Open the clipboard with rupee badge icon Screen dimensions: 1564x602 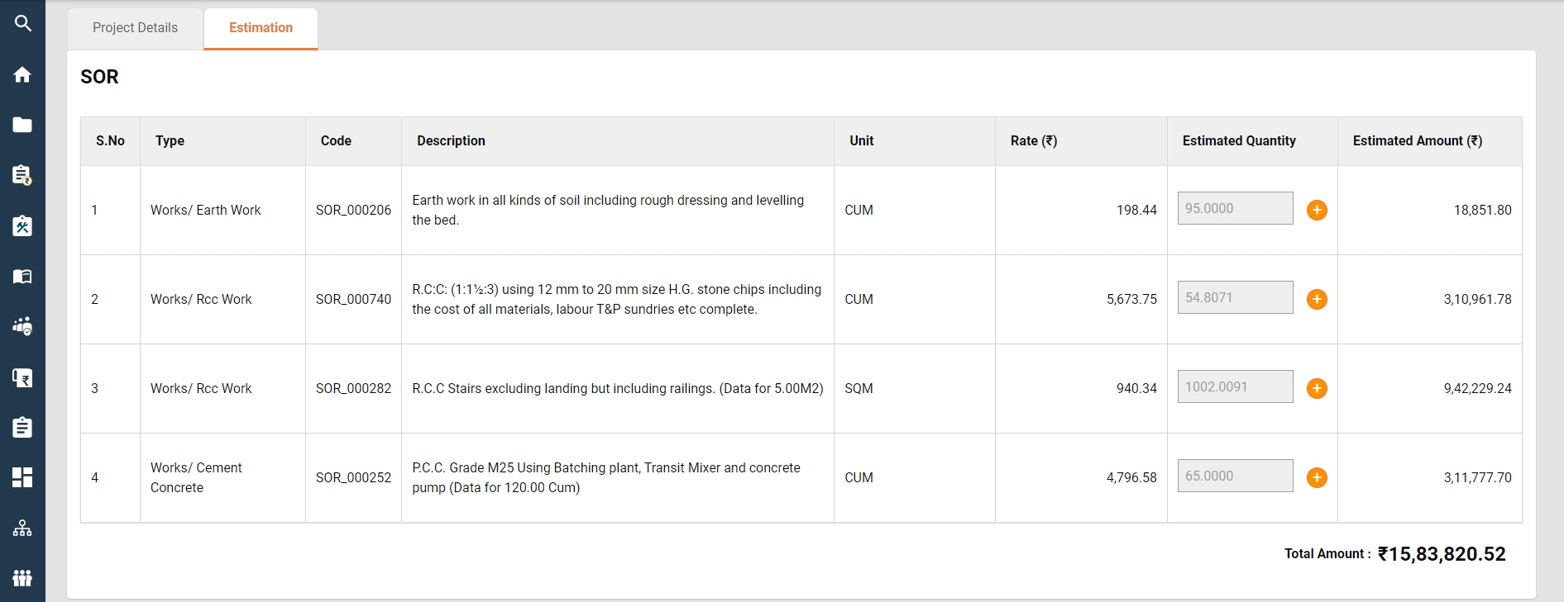(22, 175)
